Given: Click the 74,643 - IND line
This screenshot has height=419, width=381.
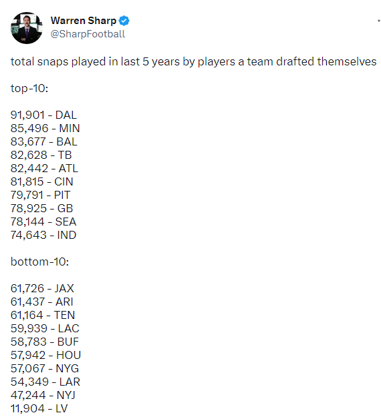Looking at the screenshot, I should coord(43,236).
